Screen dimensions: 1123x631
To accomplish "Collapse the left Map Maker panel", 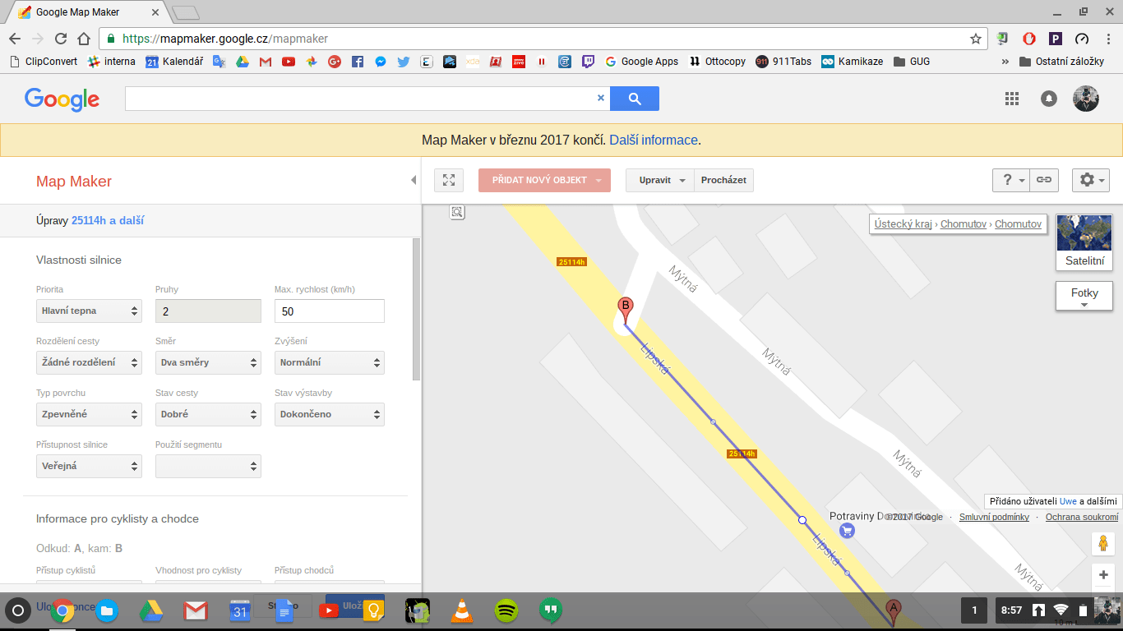I will coord(414,180).
